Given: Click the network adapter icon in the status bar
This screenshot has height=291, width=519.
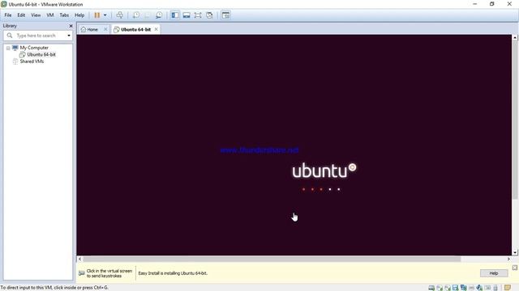Looking at the screenshot, I should (x=463, y=288).
